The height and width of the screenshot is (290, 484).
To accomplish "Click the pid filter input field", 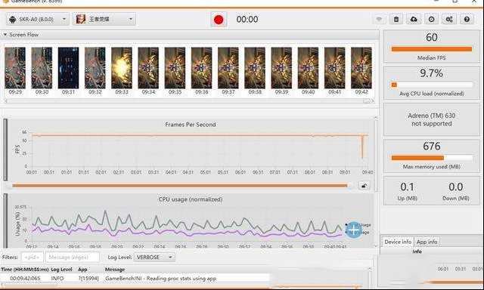I will click(x=32, y=257).
